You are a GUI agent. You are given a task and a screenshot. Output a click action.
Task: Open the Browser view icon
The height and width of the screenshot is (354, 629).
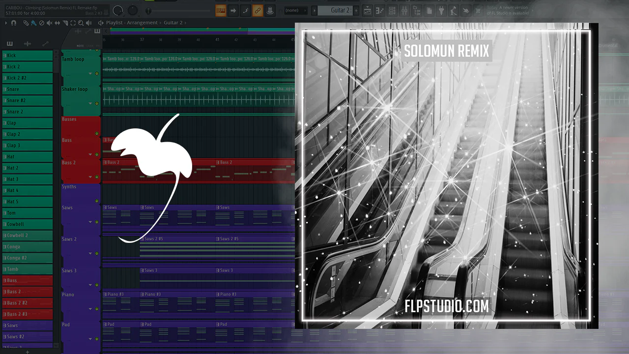pyautogui.click(x=417, y=10)
